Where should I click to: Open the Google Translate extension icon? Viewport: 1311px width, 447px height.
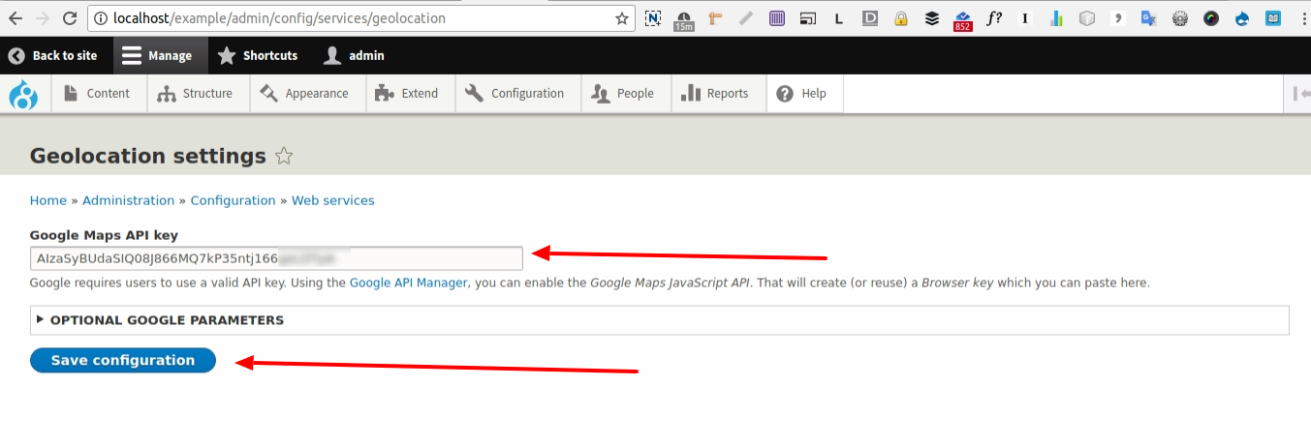(x=1149, y=18)
